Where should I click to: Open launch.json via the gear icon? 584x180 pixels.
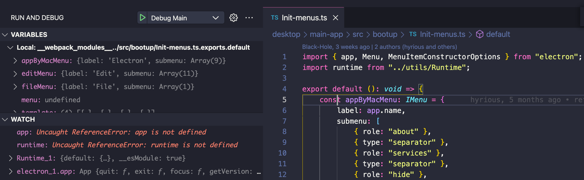tap(234, 18)
